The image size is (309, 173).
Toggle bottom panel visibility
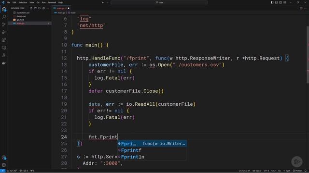pyautogui.click(x=276, y=2)
